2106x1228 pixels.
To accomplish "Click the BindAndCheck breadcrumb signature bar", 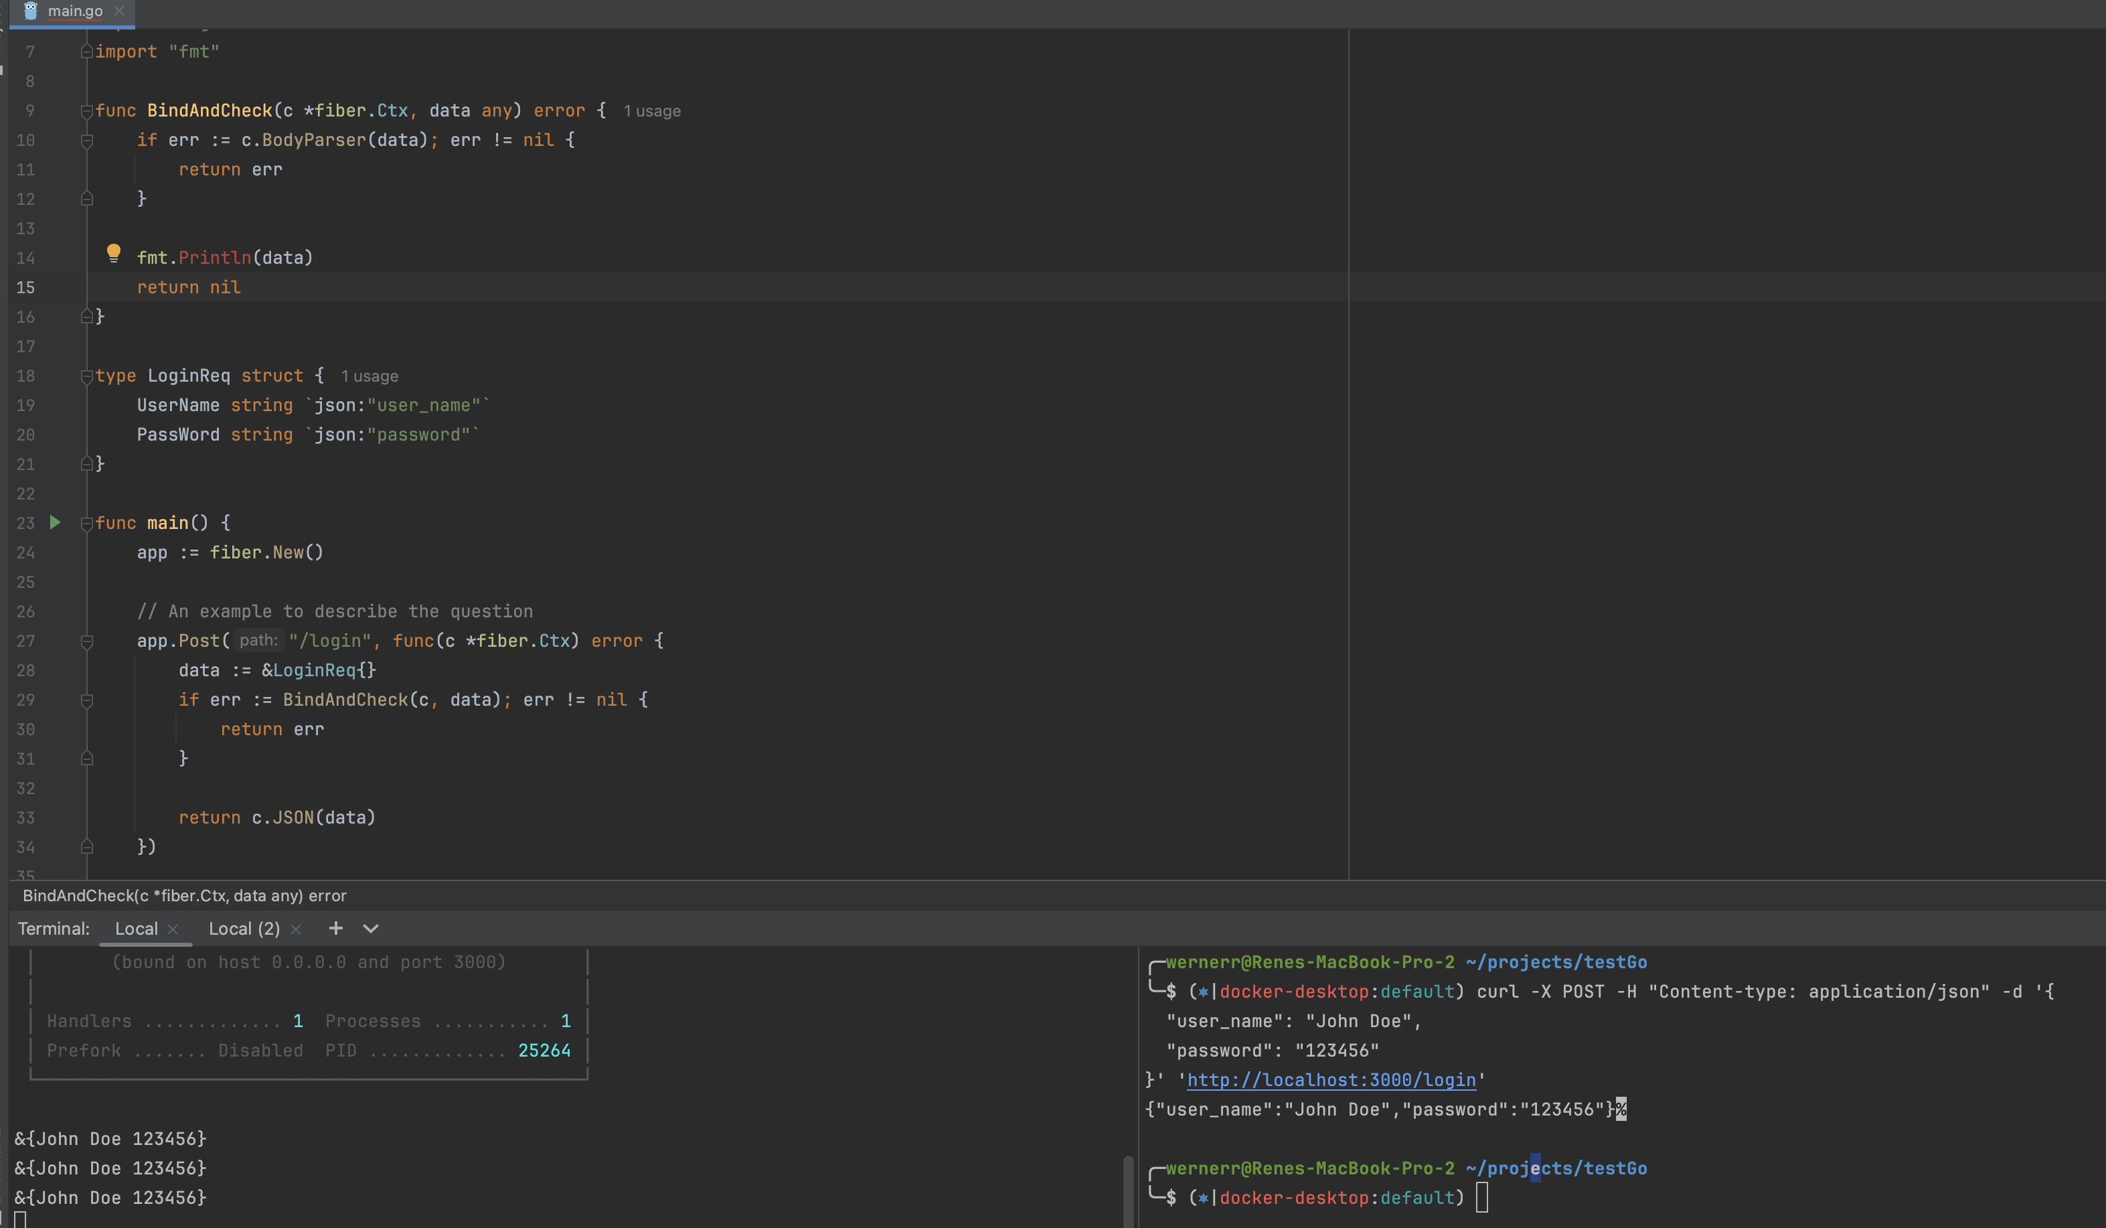I will (185, 895).
